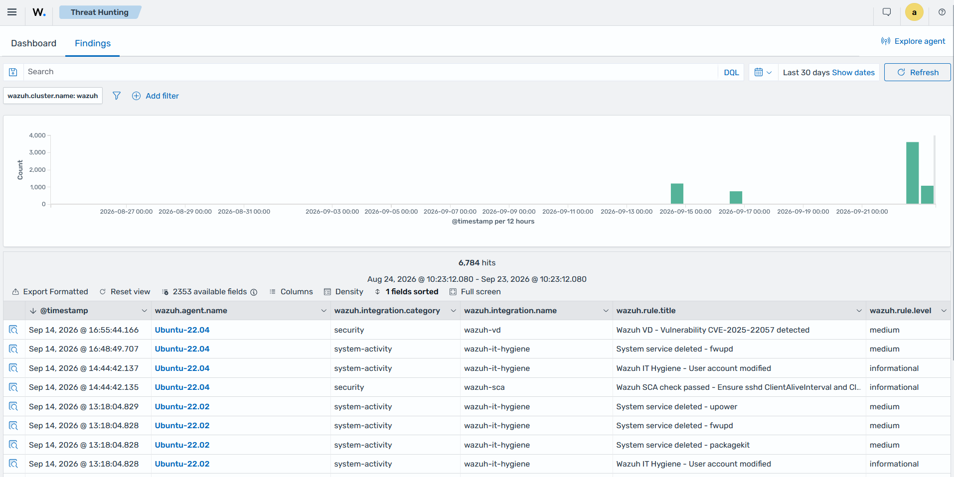
Task: Inspect the 14:44:42.135 SCA event
Action: pyautogui.click(x=13, y=387)
